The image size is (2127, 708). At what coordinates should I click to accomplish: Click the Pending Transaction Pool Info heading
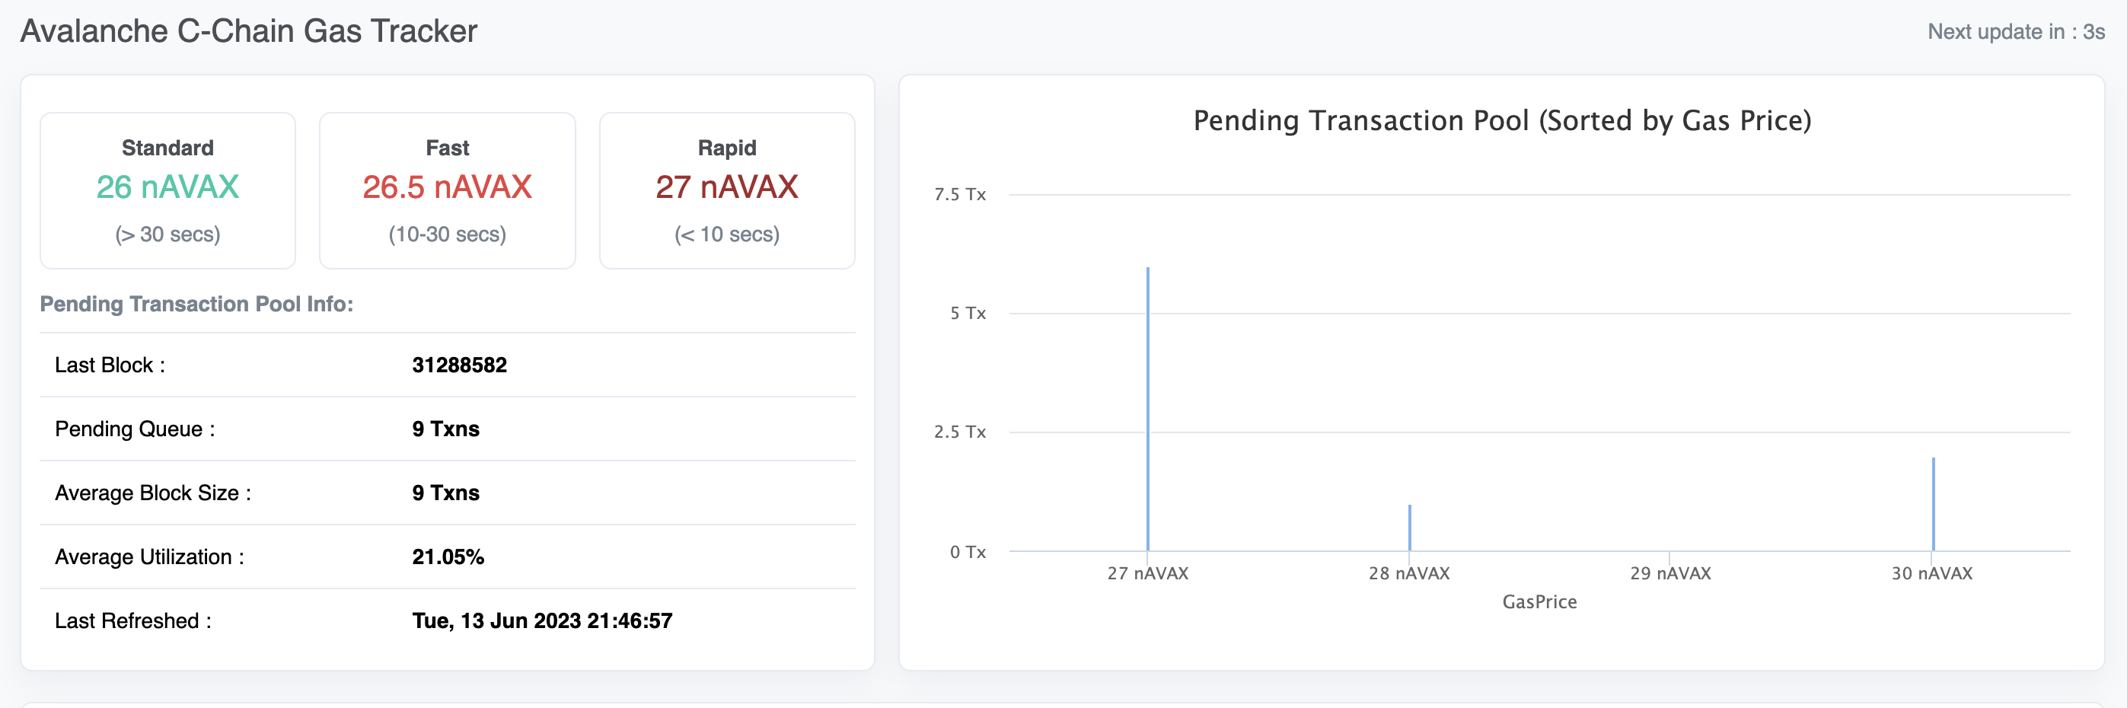coord(196,304)
